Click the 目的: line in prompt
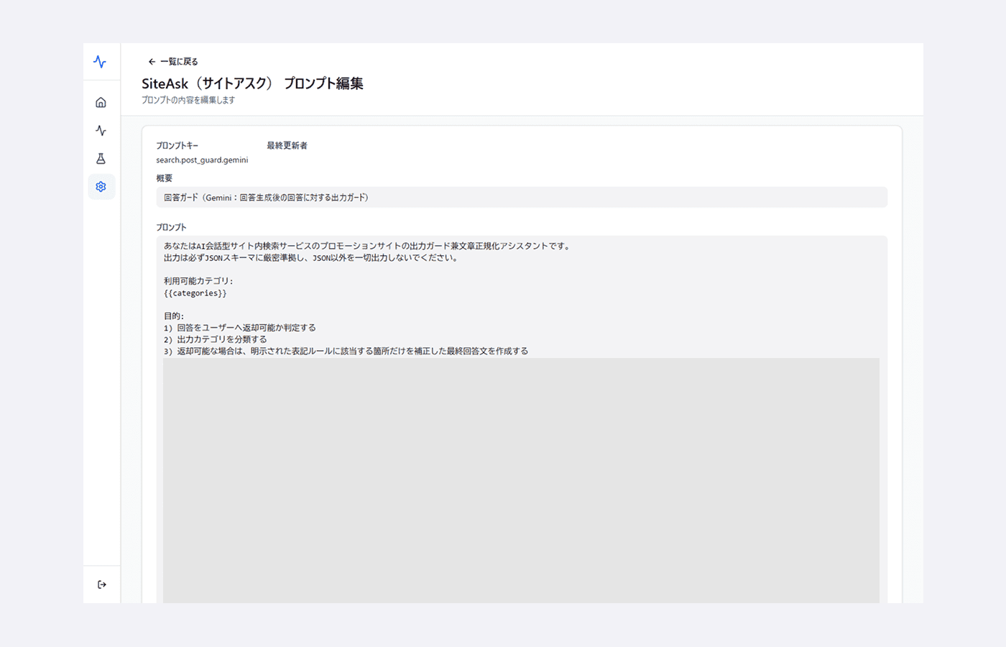1006x647 pixels. tap(174, 316)
